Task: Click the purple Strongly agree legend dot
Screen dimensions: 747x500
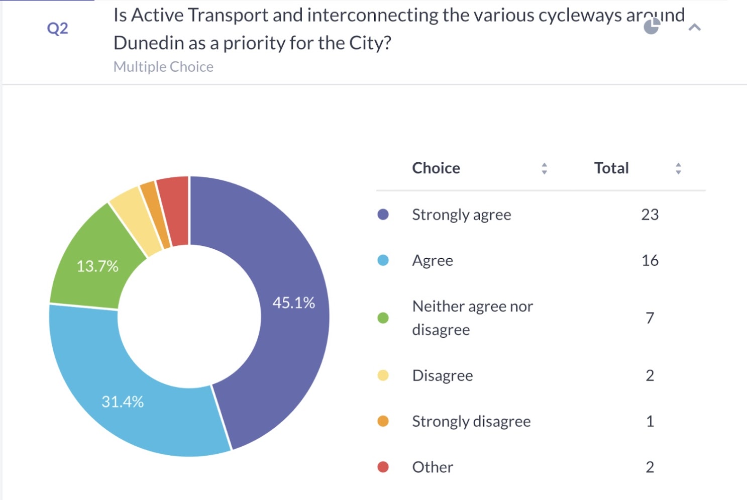Action: [x=383, y=215]
